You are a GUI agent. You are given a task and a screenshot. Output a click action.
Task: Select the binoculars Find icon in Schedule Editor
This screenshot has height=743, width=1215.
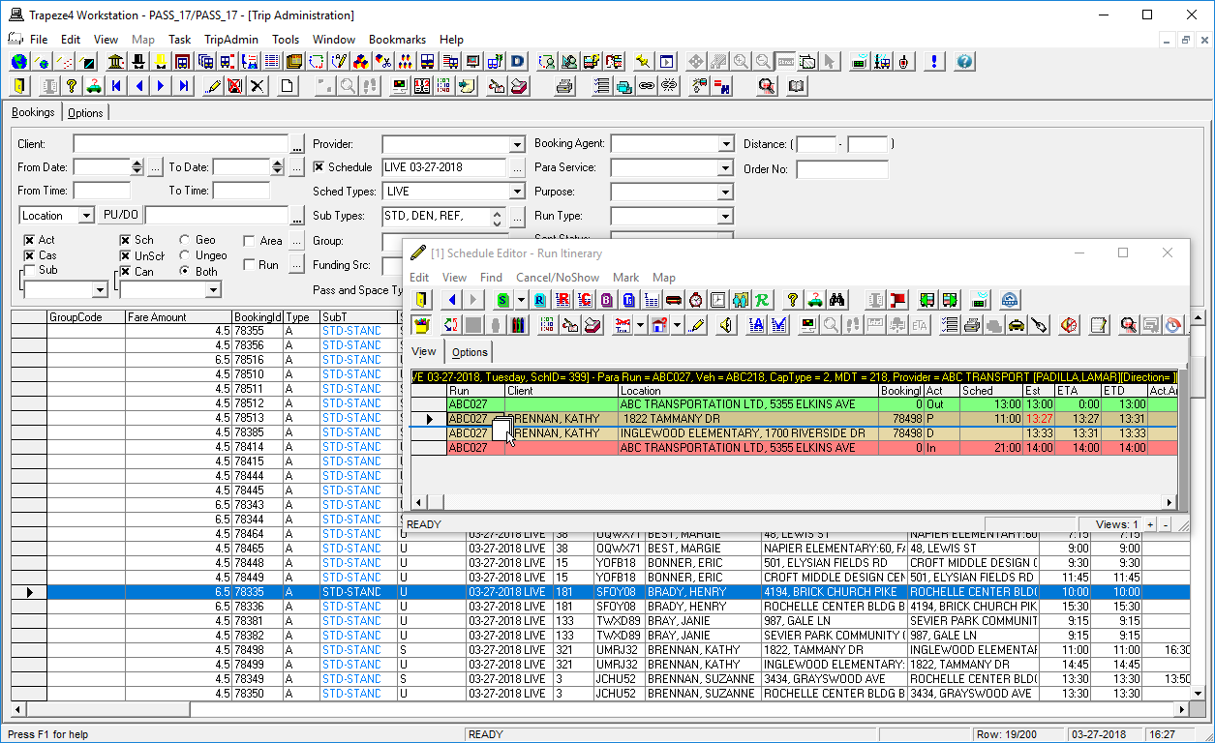coord(838,301)
